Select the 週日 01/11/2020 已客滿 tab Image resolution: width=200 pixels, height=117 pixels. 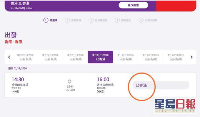coord(100,57)
